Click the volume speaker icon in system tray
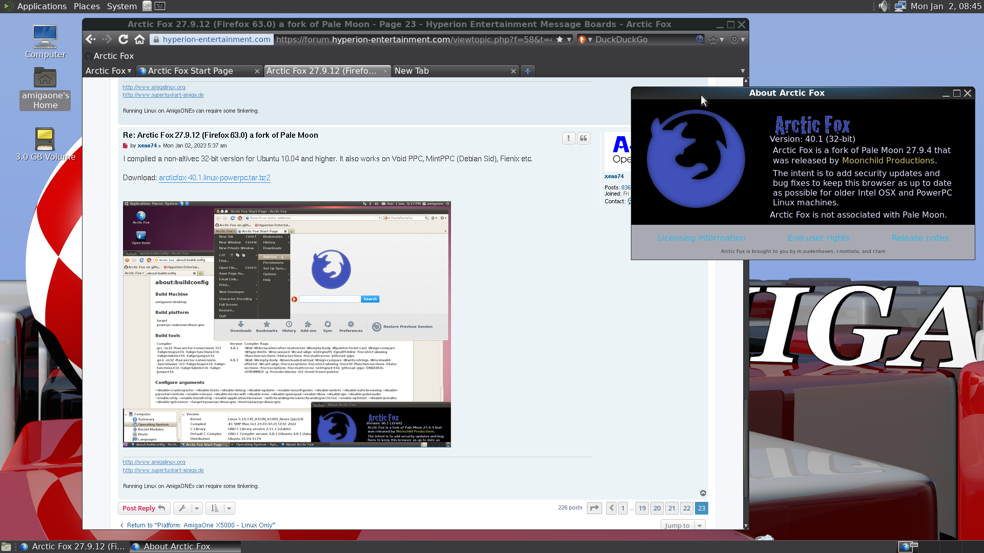This screenshot has height=553, width=984. click(884, 6)
